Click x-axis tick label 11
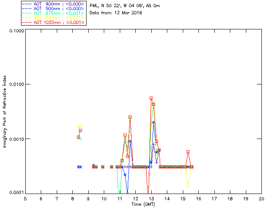This screenshot has width=269, height=215. click(119, 199)
